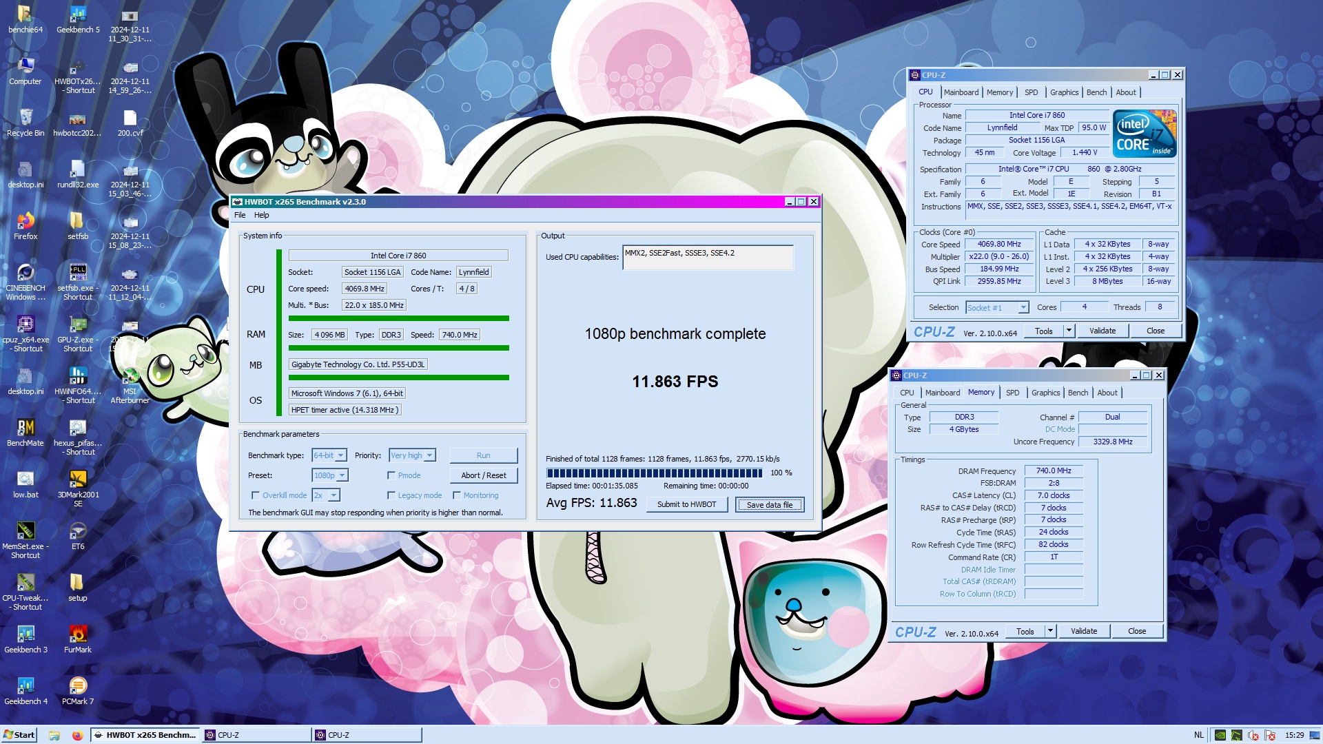
Task: Switch to SPD tab in lower CPU-Z
Action: [x=1012, y=393]
